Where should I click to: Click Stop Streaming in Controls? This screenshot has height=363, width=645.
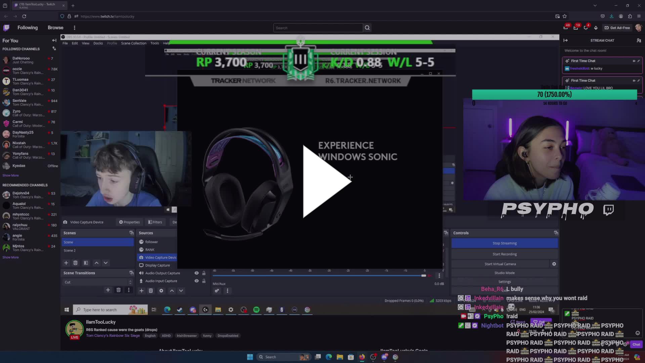tap(504, 243)
